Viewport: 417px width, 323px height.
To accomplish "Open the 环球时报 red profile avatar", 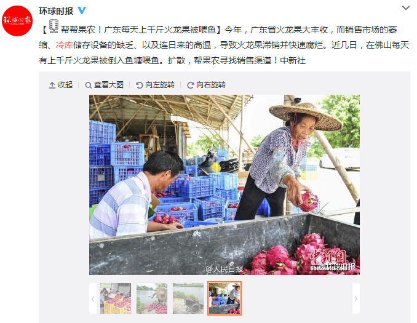I will pos(17,21).
